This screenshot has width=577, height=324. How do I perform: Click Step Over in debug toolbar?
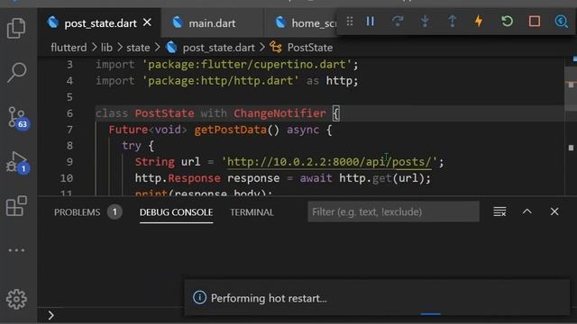click(398, 22)
